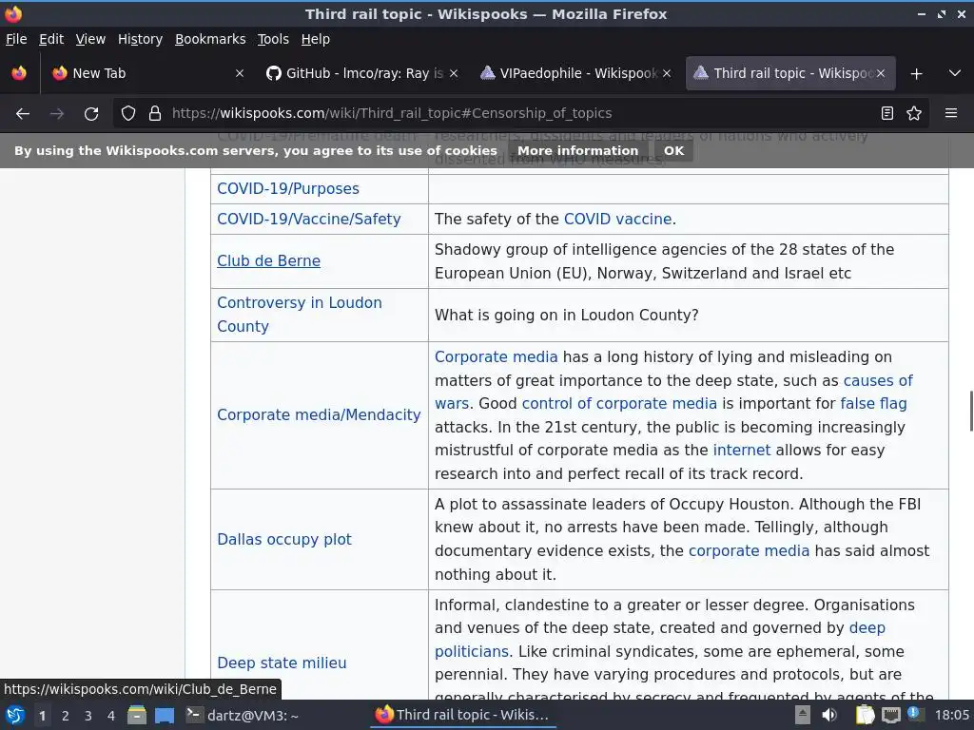Open Deep state milieu link

(282, 663)
